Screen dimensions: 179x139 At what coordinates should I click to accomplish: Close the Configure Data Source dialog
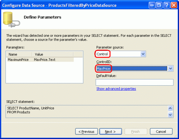point(174,5)
